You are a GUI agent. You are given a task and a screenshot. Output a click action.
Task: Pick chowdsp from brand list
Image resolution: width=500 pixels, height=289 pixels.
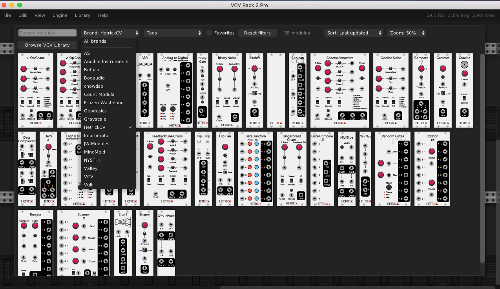(x=108, y=86)
